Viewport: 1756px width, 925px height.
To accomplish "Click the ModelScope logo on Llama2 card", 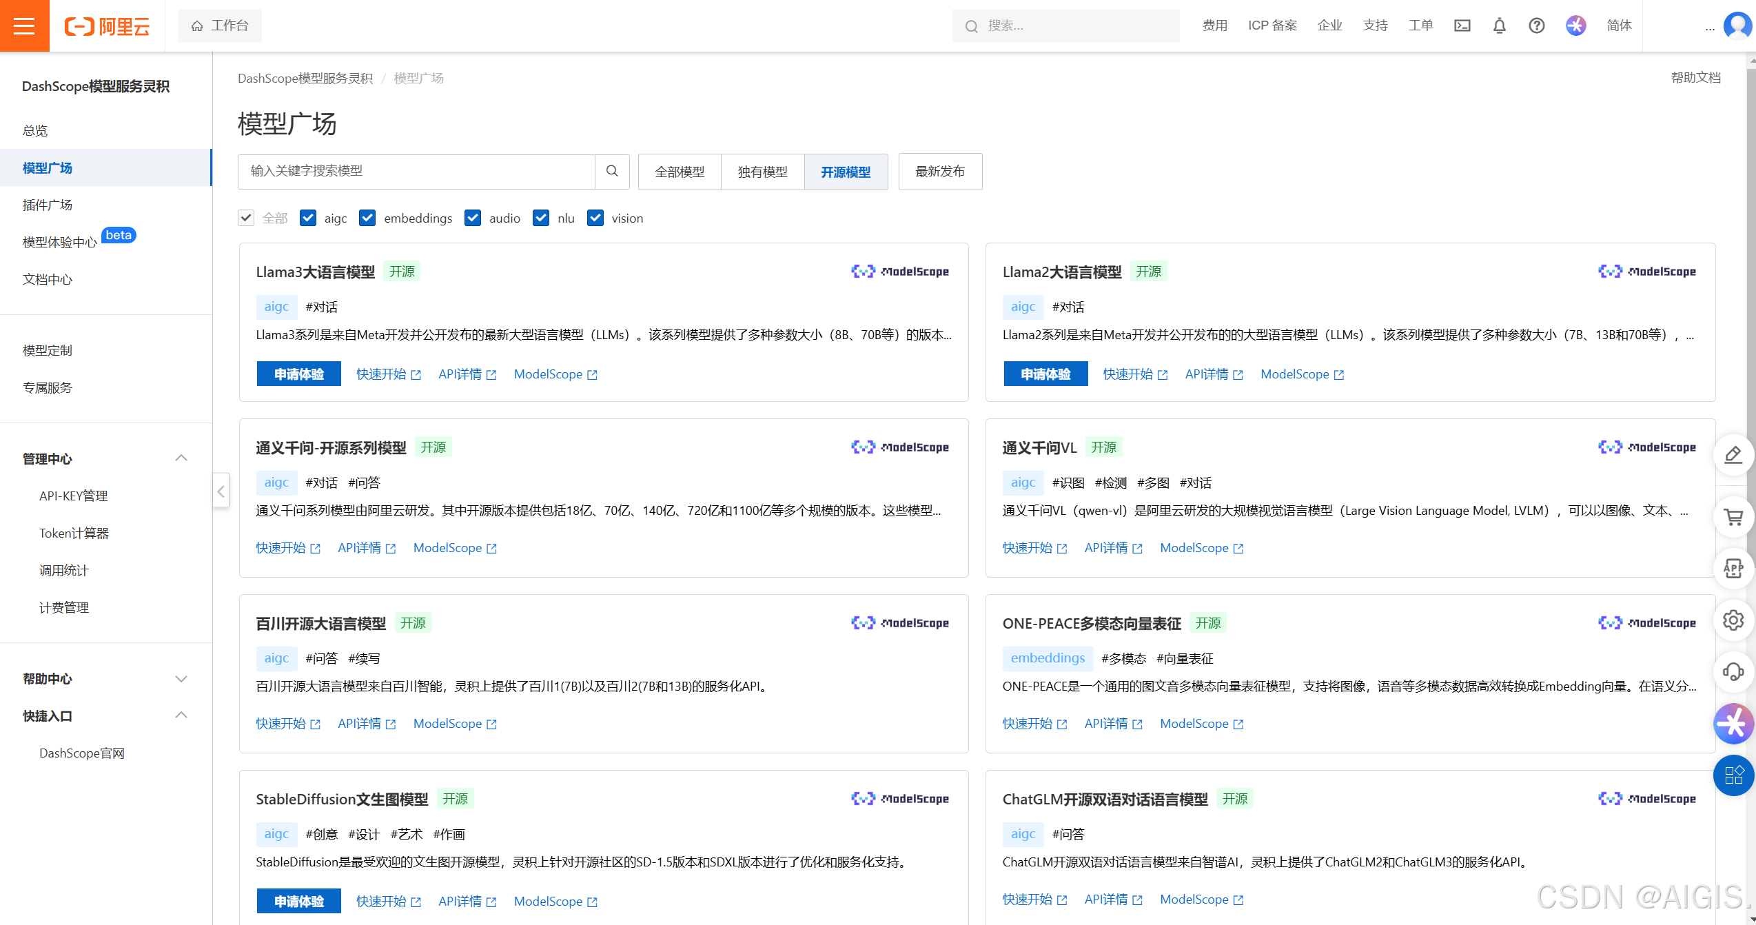I will (x=1647, y=272).
